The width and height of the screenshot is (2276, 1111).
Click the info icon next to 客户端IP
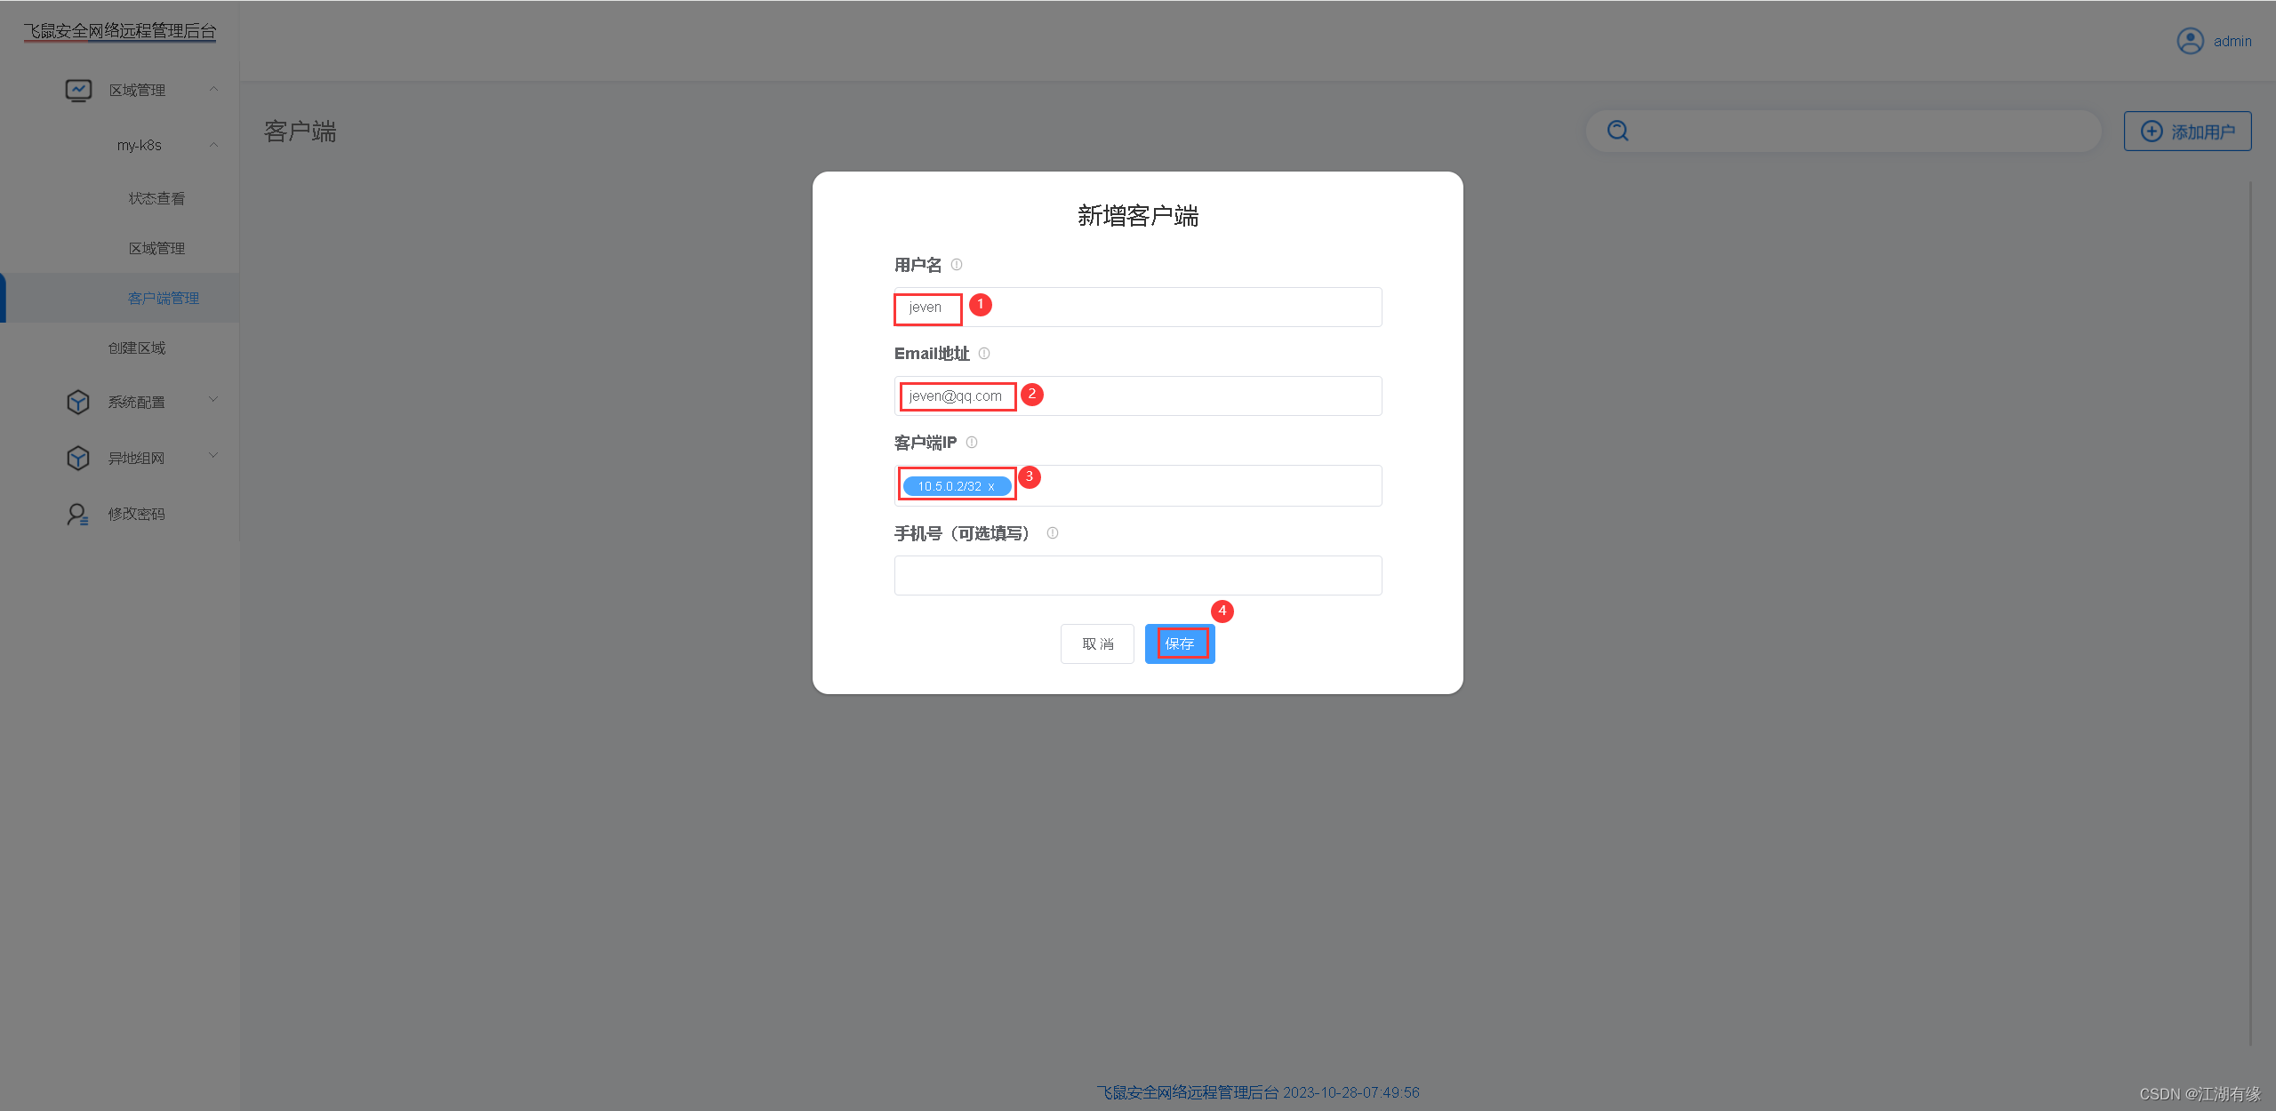(x=972, y=443)
